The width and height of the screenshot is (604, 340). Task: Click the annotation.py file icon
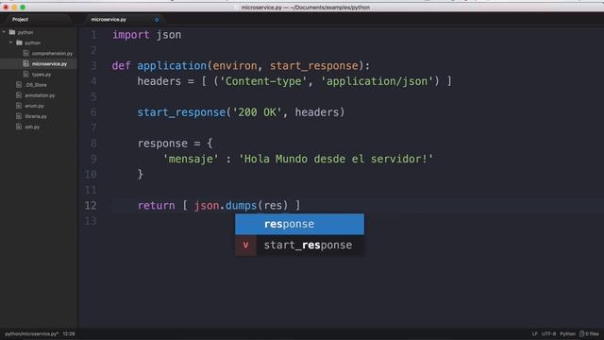(x=19, y=94)
